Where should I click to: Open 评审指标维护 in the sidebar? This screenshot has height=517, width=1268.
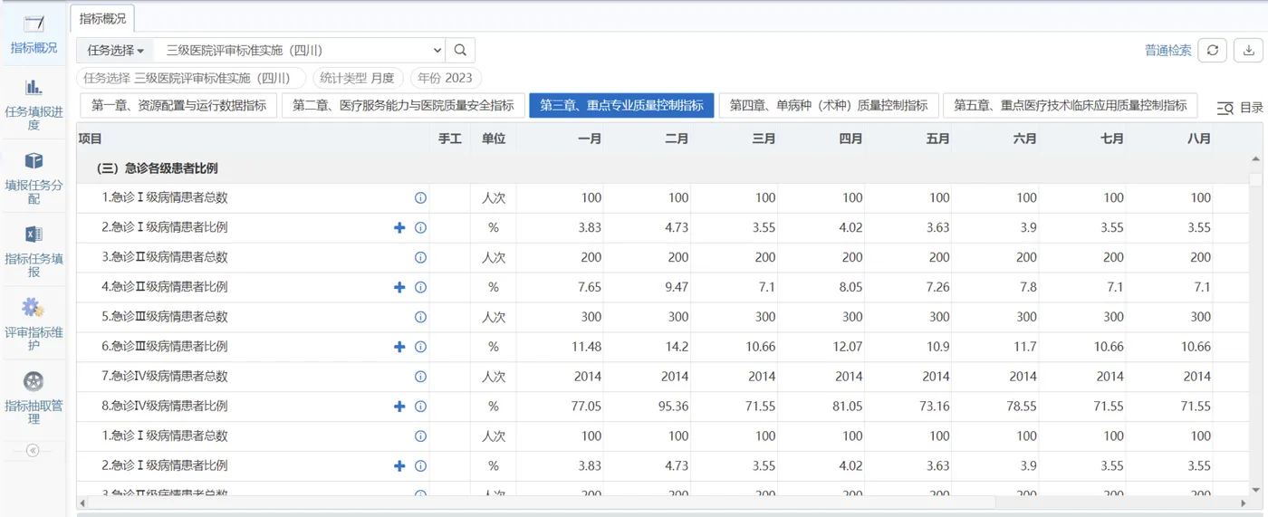coord(34,324)
